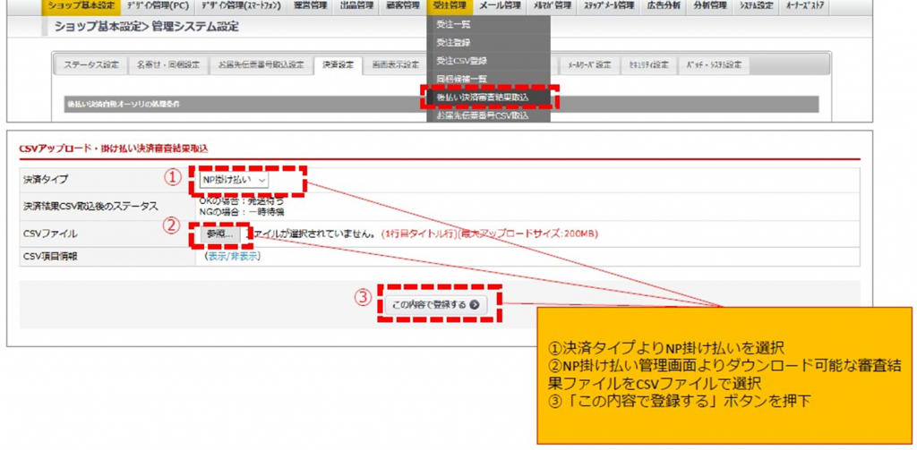Select 受注CSV登録 from the dropdown menu
This screenshot has width=917, height=450.
488,61
